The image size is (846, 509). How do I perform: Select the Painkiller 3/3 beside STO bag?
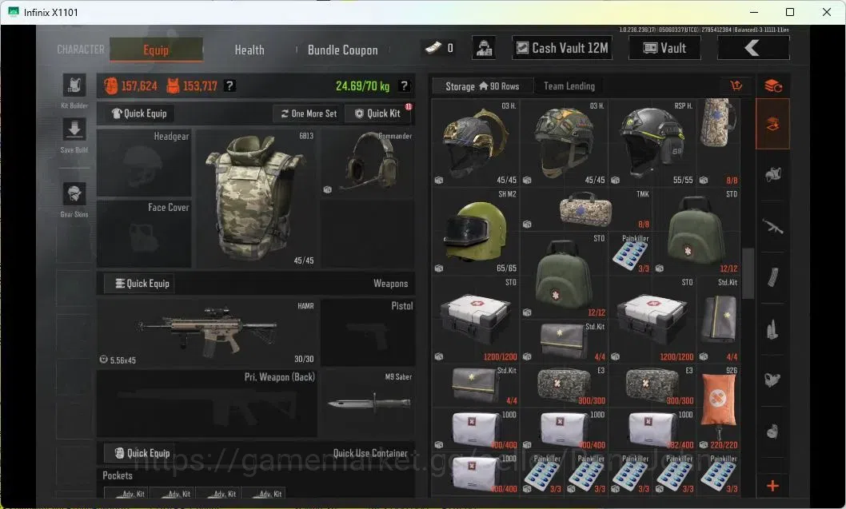point(629,253)
